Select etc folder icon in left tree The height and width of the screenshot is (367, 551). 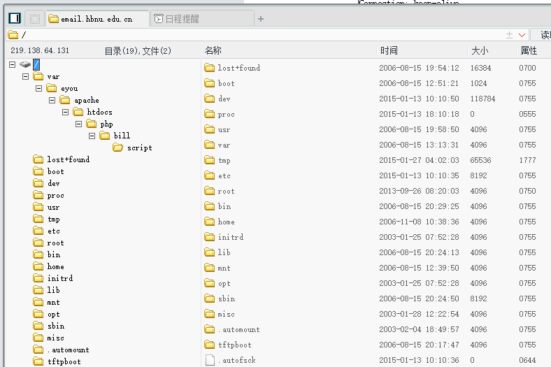point(38,231)
